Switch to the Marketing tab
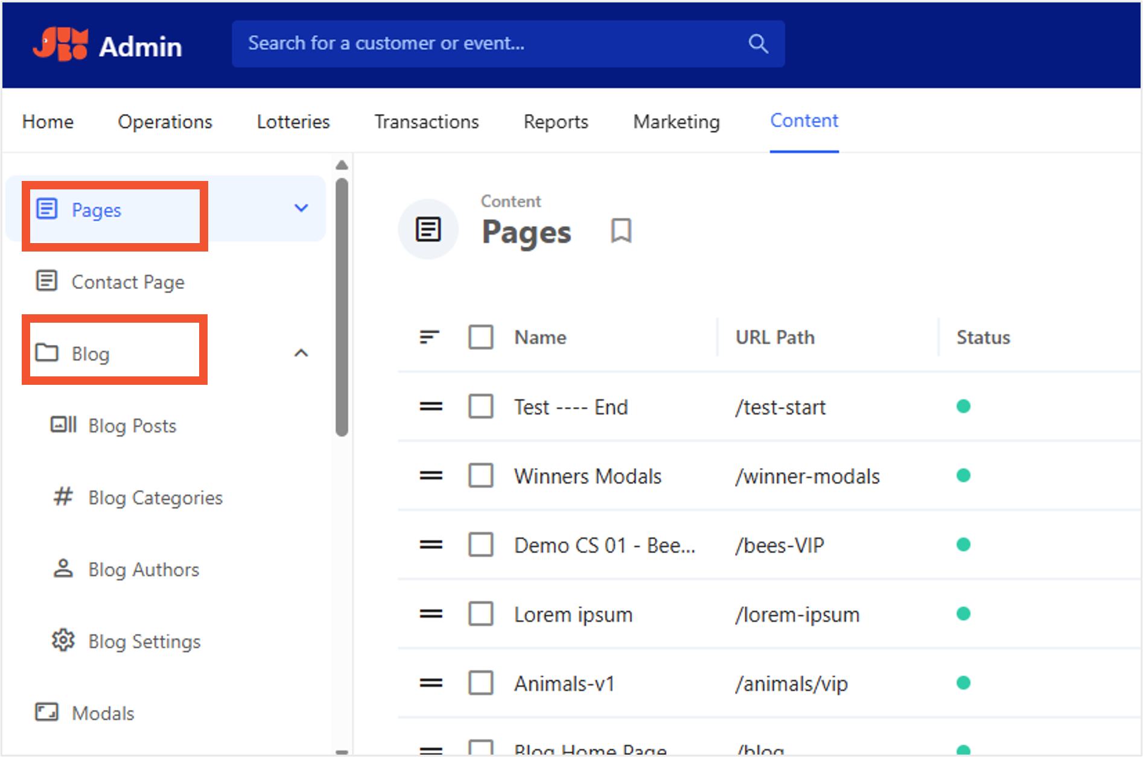 676,122
